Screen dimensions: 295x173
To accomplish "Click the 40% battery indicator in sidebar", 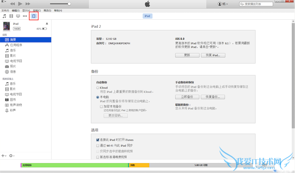I will tap(42, 29).
